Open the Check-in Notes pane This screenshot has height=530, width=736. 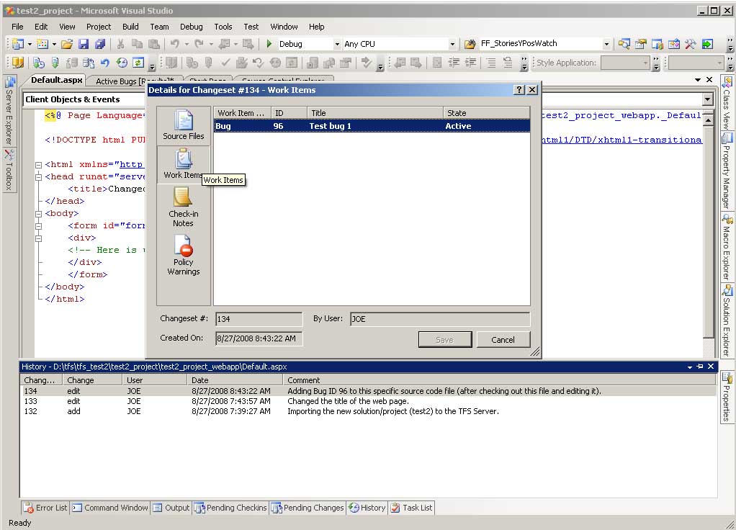(184, 207)
